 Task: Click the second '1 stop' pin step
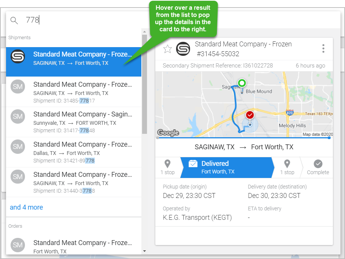click(x=287, y=167)
